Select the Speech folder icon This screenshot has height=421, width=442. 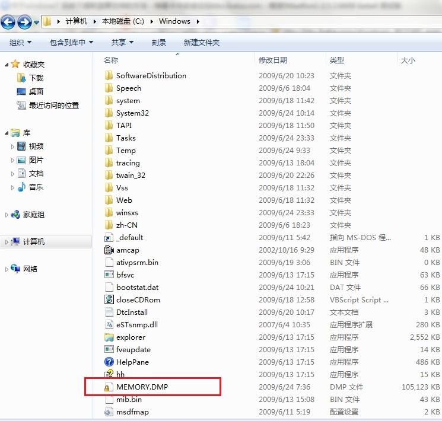pyautogui.click(x=109, y=88)
